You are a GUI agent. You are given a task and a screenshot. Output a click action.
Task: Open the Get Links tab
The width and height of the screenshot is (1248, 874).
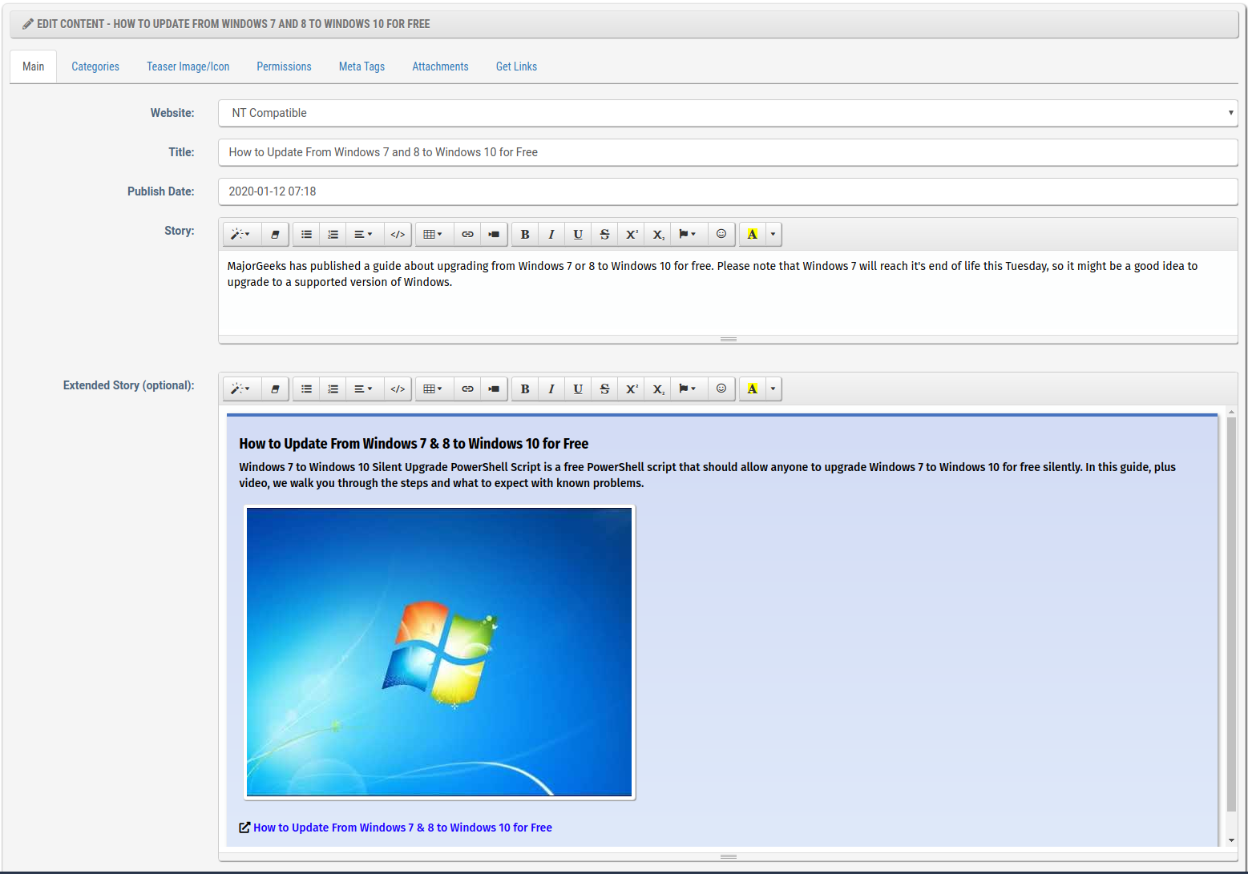[516, 66]
